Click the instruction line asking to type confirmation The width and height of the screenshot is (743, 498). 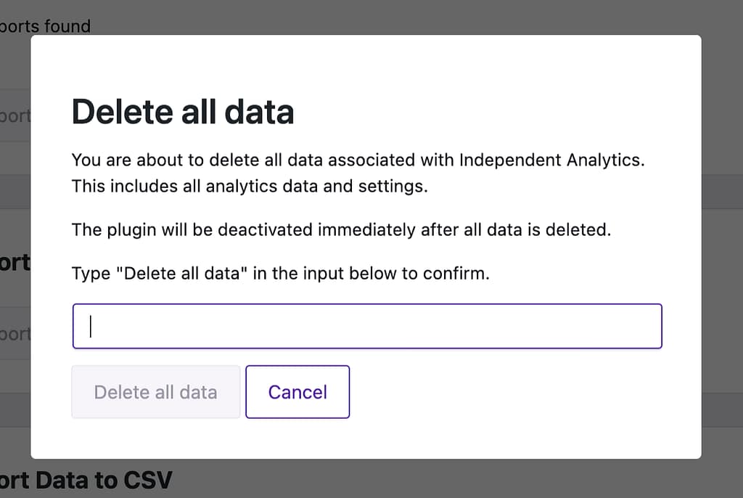[x=280, y=274]
